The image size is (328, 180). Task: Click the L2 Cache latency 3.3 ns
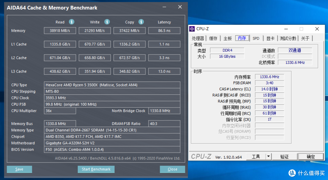coord(164,58)
